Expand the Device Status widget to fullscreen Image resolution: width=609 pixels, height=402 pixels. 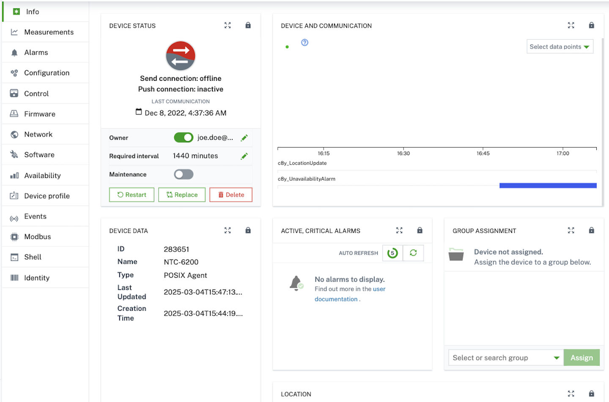click(x=228, y=25)
